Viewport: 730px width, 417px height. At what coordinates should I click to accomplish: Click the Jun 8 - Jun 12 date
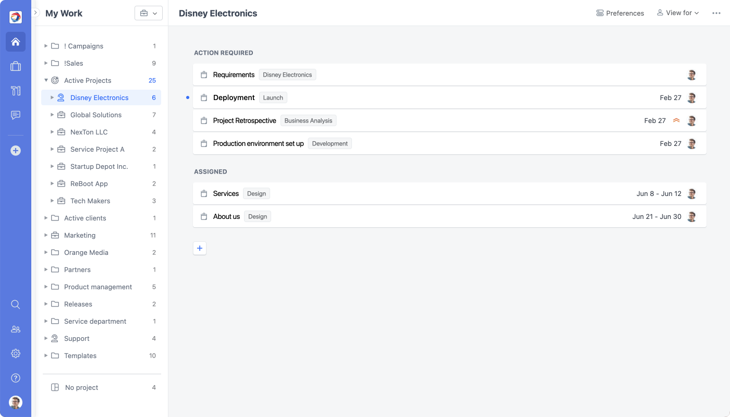pos(659,193)
